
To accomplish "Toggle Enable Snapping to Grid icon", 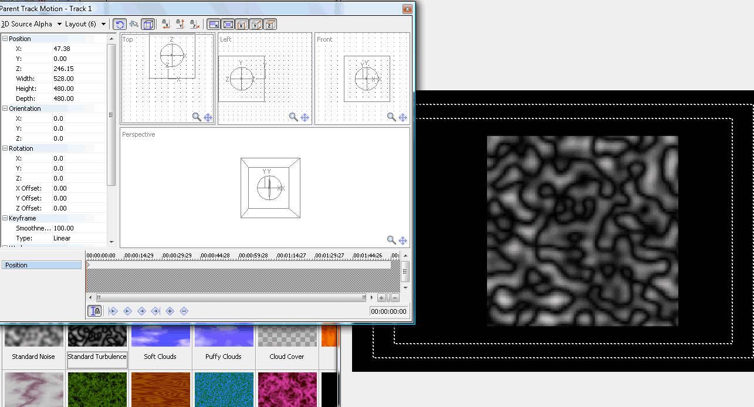I will point(134,24).
